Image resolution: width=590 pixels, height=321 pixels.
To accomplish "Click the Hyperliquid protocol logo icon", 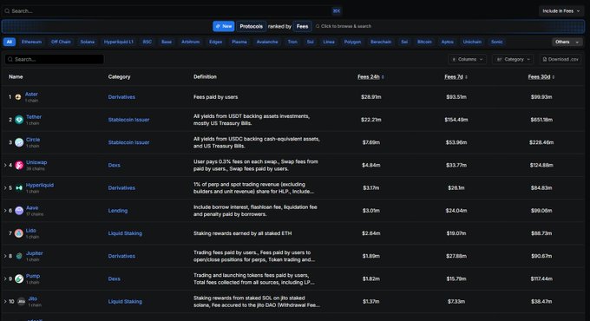I will click(x=19, y=187).
